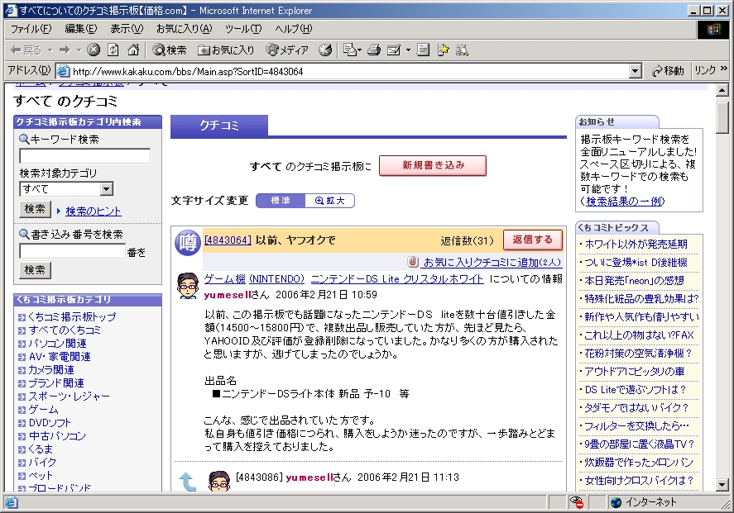The height and width of the screenshot is (513, 734).
Task: Click the starred page toolbar icon
Action: coord(443,50)
